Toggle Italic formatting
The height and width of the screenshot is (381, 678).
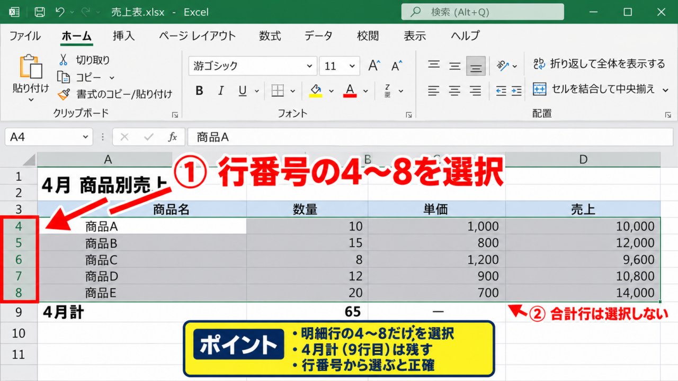221,91
